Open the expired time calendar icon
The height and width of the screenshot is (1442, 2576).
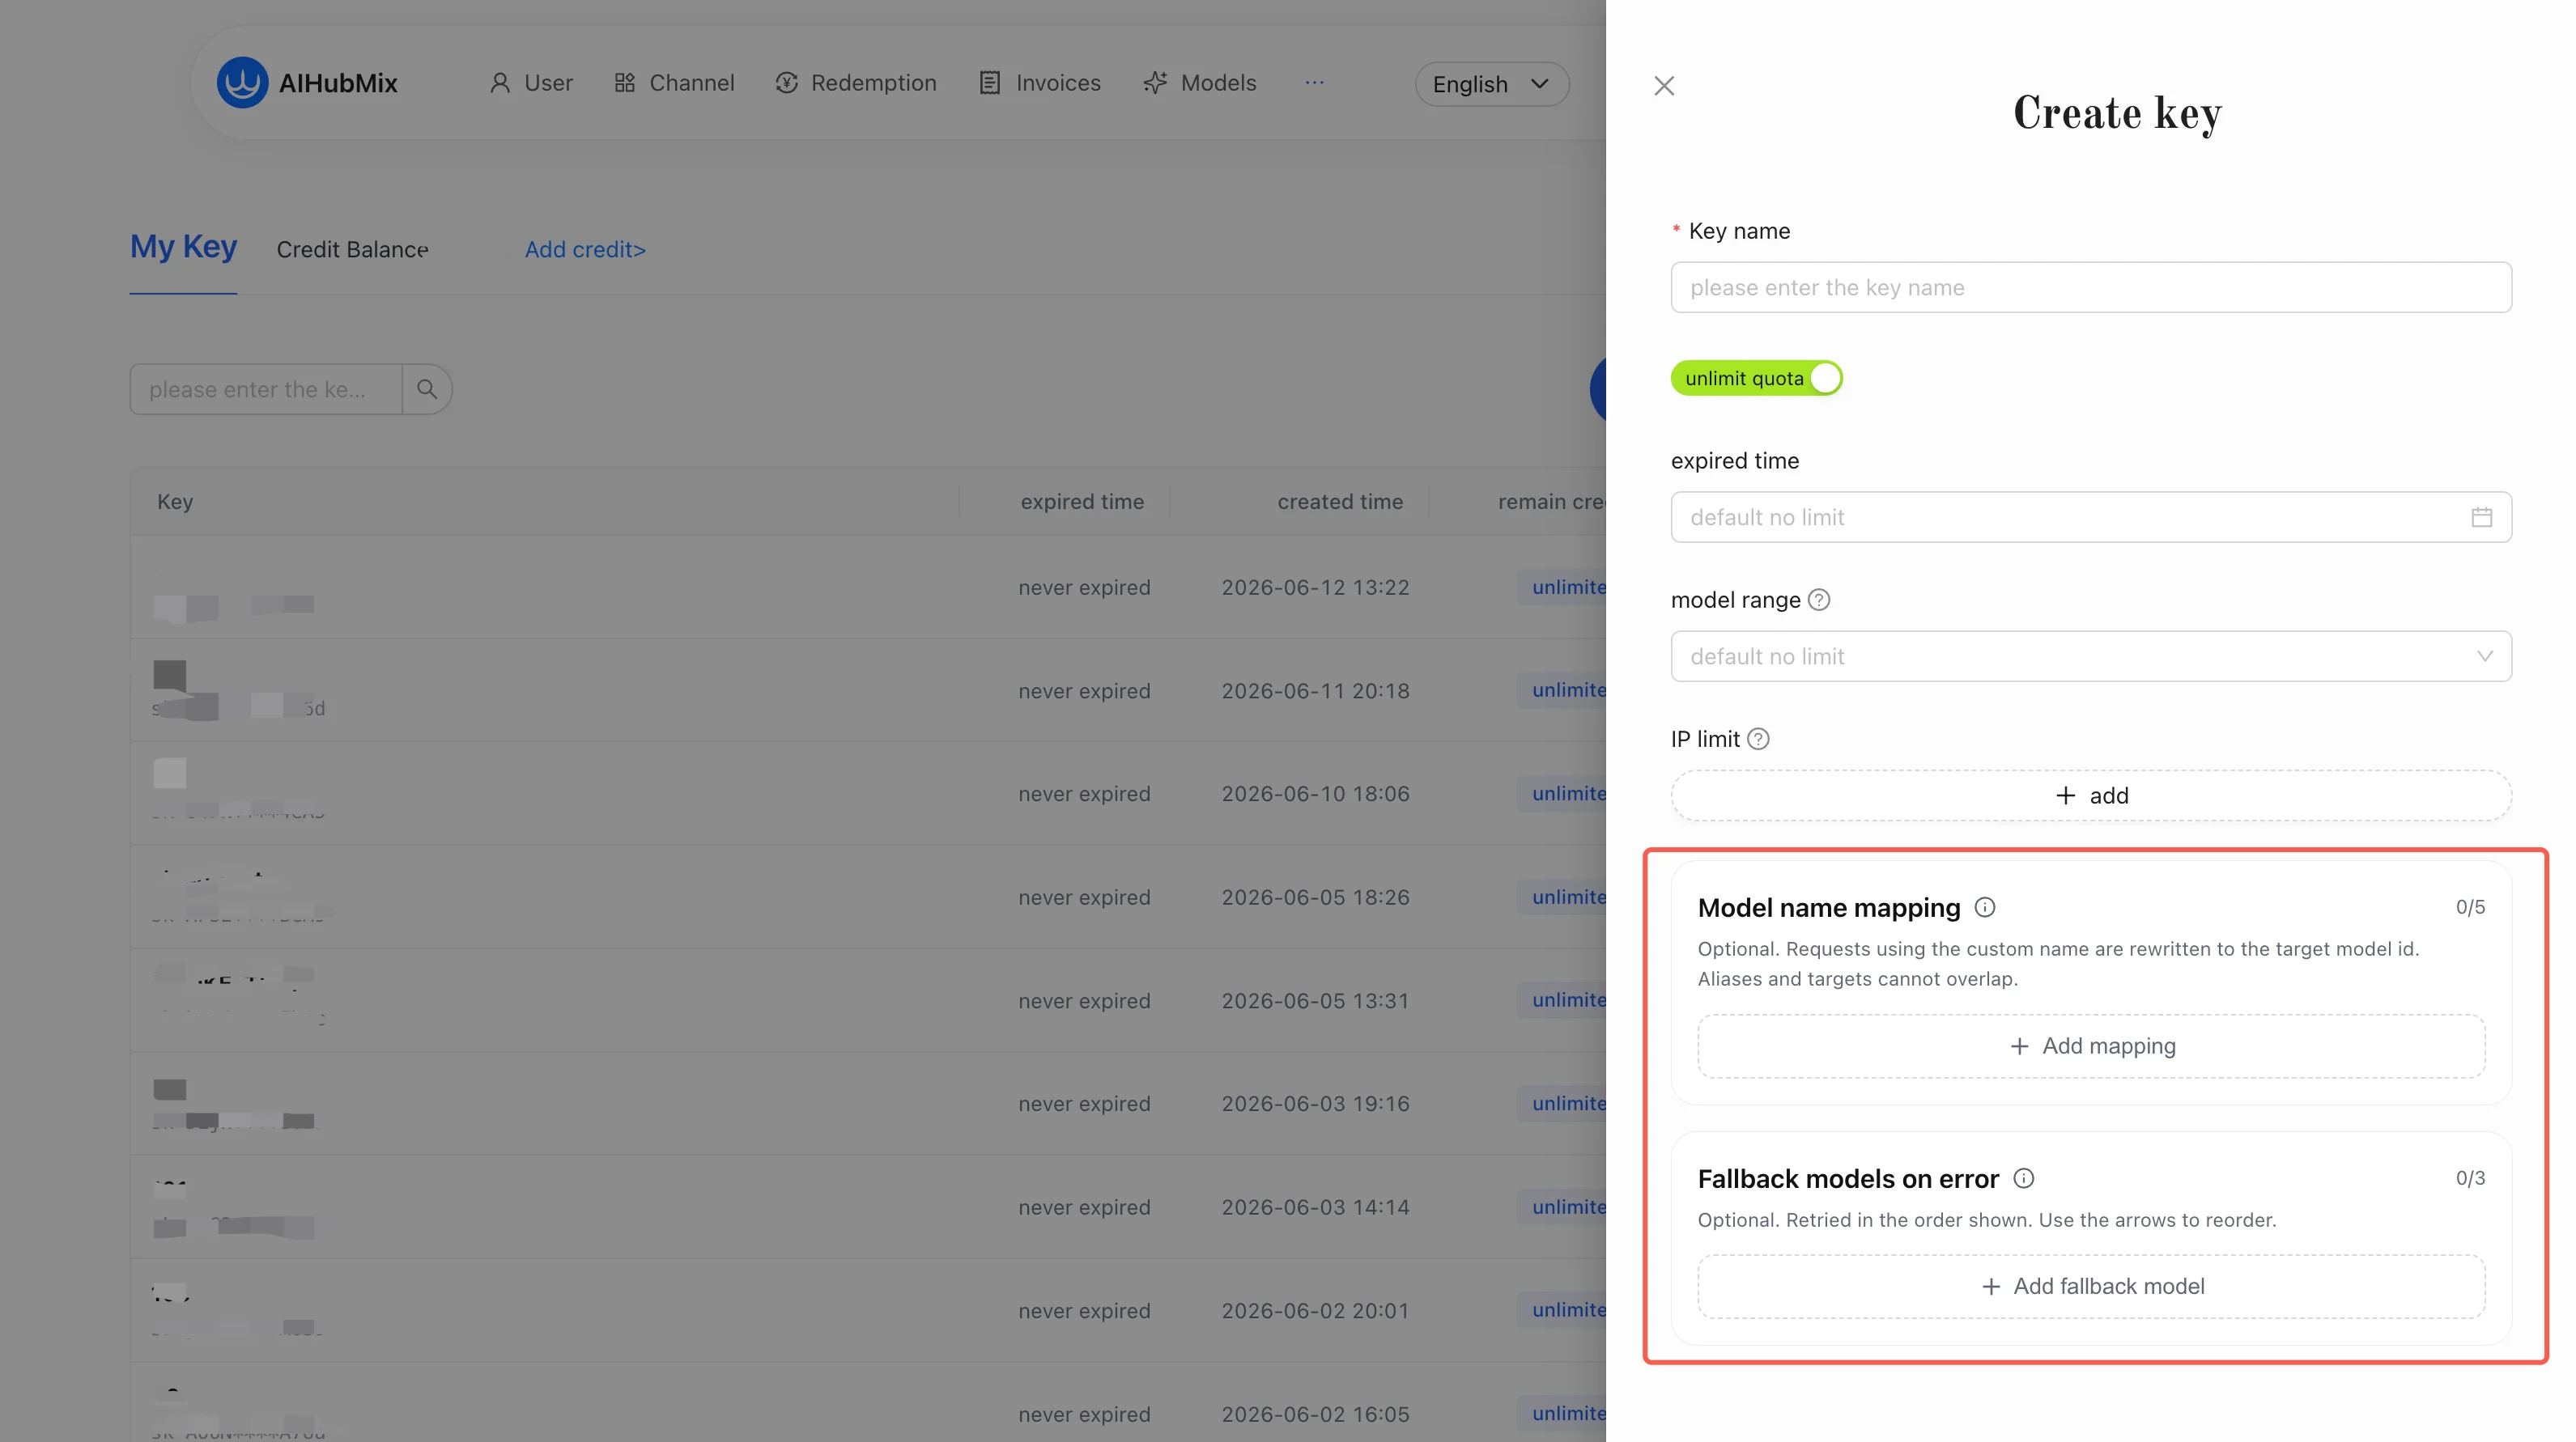tap(2482, 516)
